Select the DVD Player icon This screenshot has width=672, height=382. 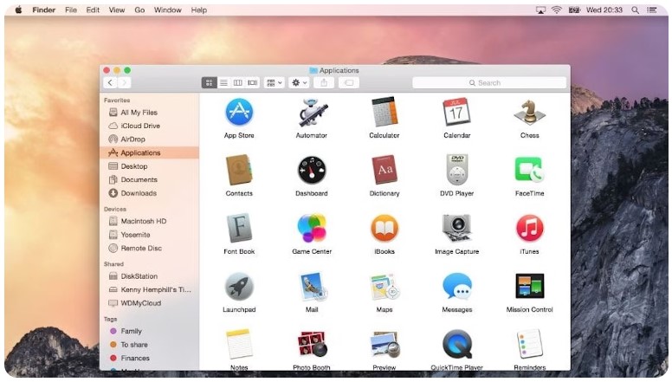[457, 170]
